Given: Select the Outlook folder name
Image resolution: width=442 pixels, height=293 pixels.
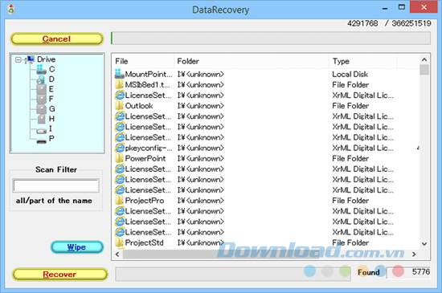Looking at the screenshot, I should tap(139, 106).
